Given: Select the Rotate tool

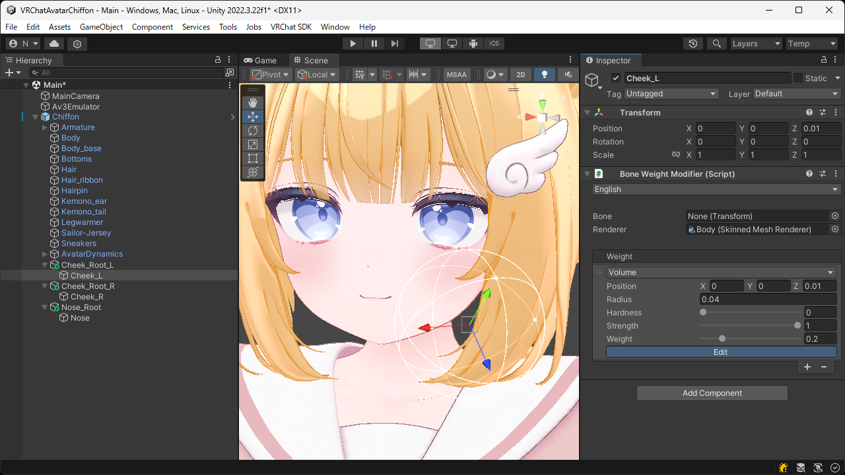Looking at the screenshot, I should click(252, 131).
